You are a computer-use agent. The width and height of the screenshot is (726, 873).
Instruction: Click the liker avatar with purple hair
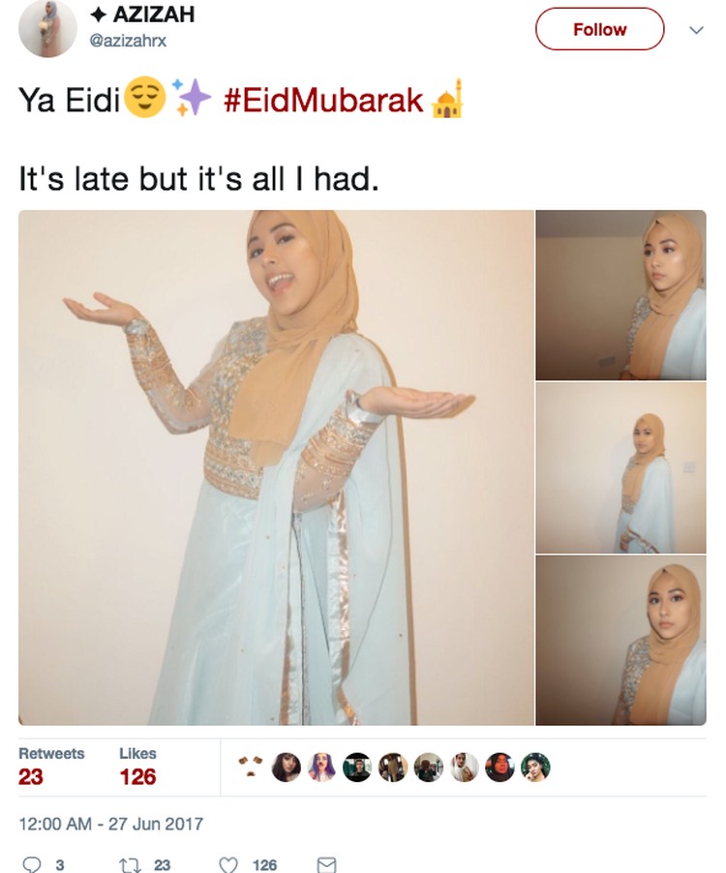point(321,767)
